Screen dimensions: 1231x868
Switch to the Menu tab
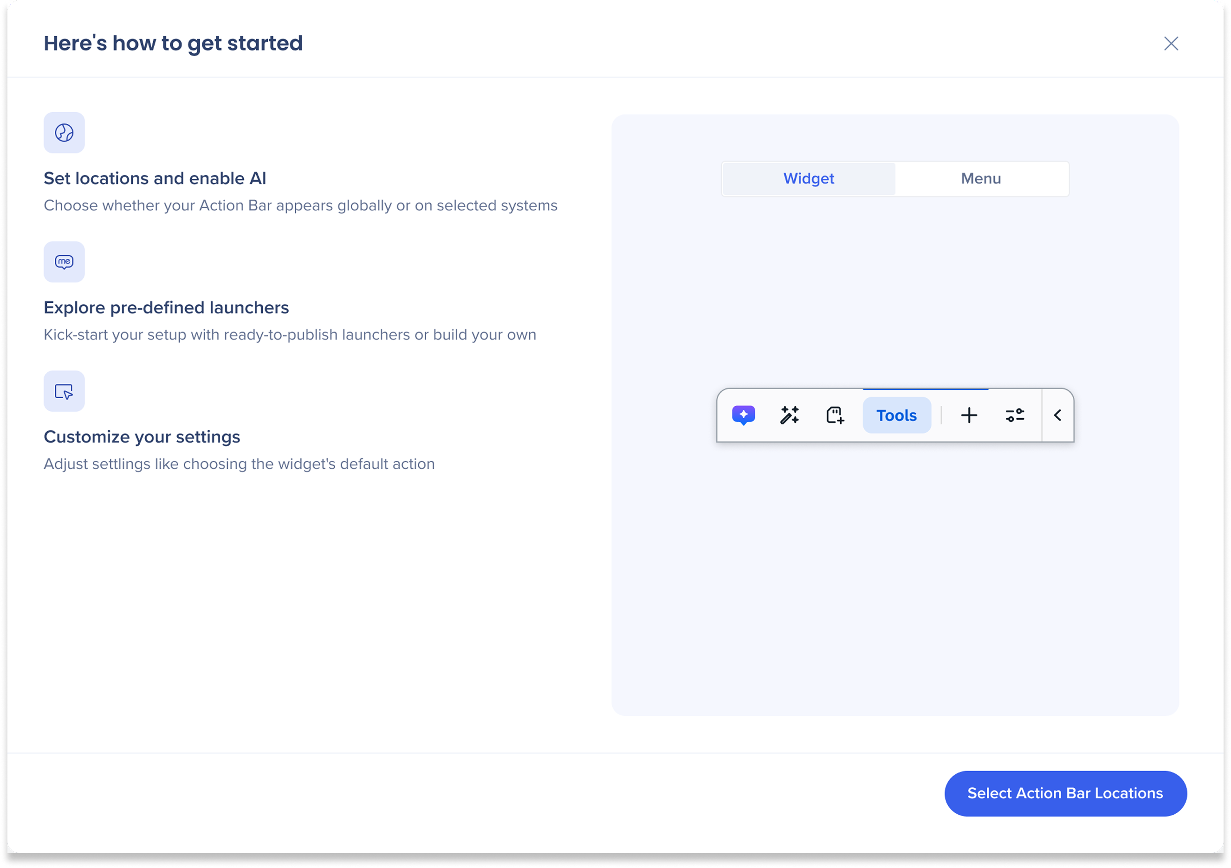[981, 179]
